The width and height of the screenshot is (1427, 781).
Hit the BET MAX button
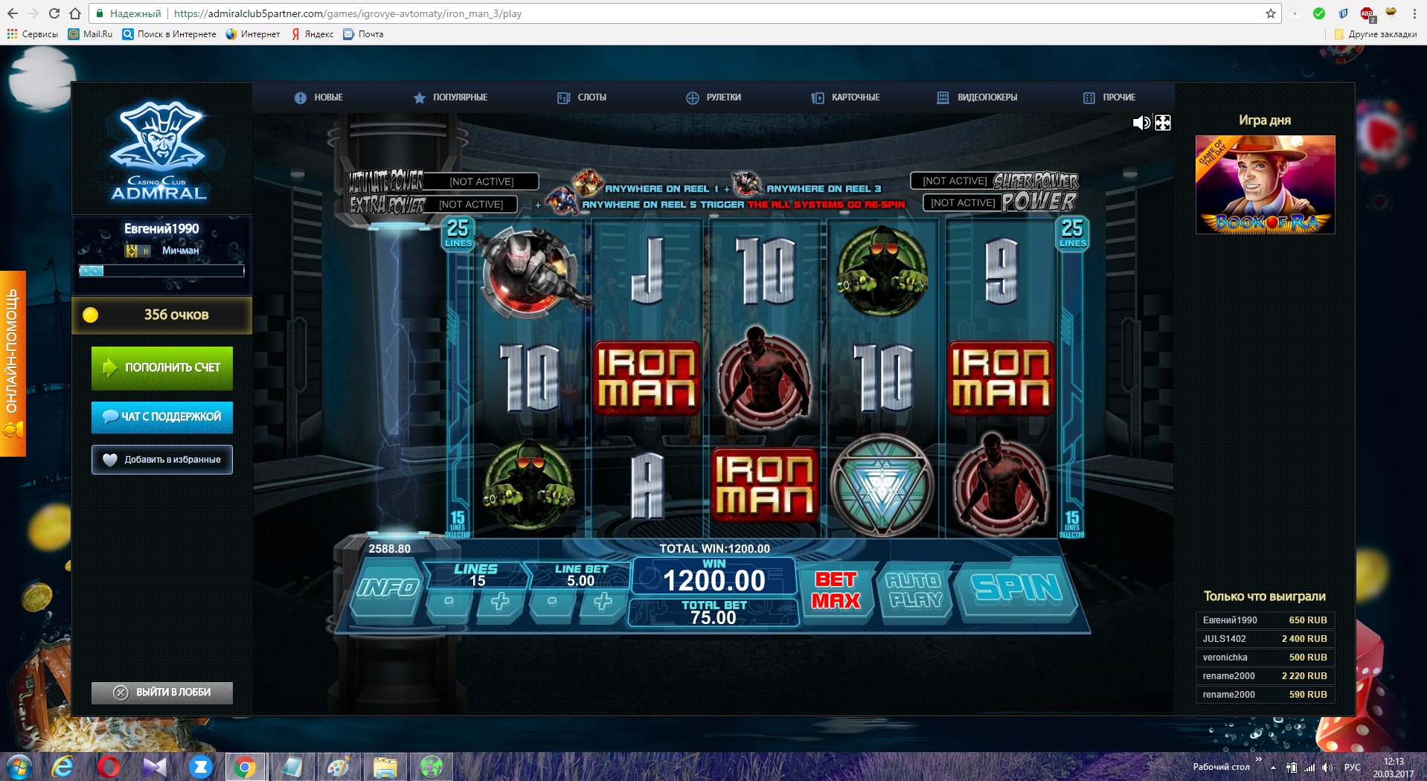click(x=836, y=590)
